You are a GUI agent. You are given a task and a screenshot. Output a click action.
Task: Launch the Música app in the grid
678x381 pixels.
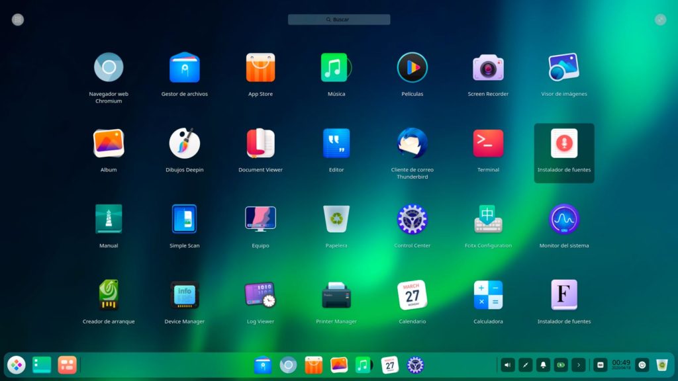point(336,67)
